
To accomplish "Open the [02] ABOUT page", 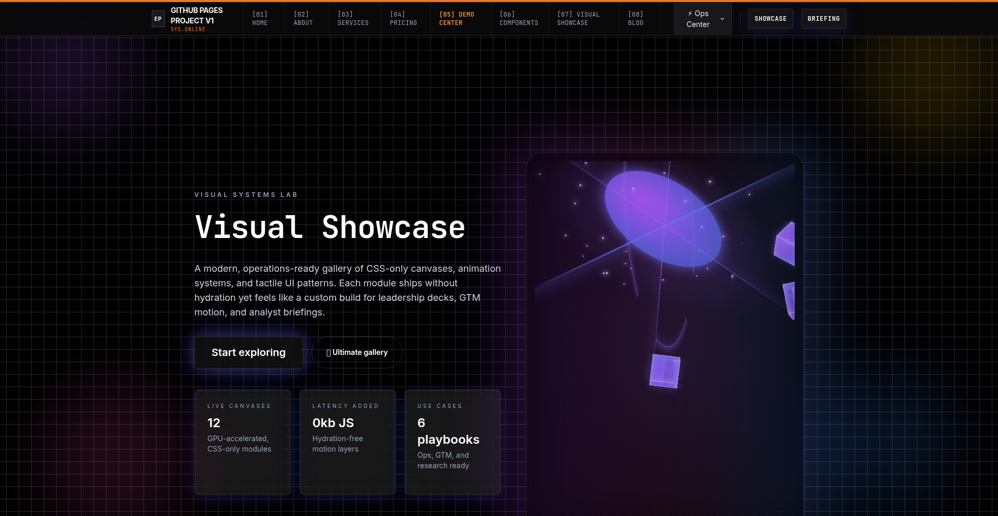I will pos(303,19).
